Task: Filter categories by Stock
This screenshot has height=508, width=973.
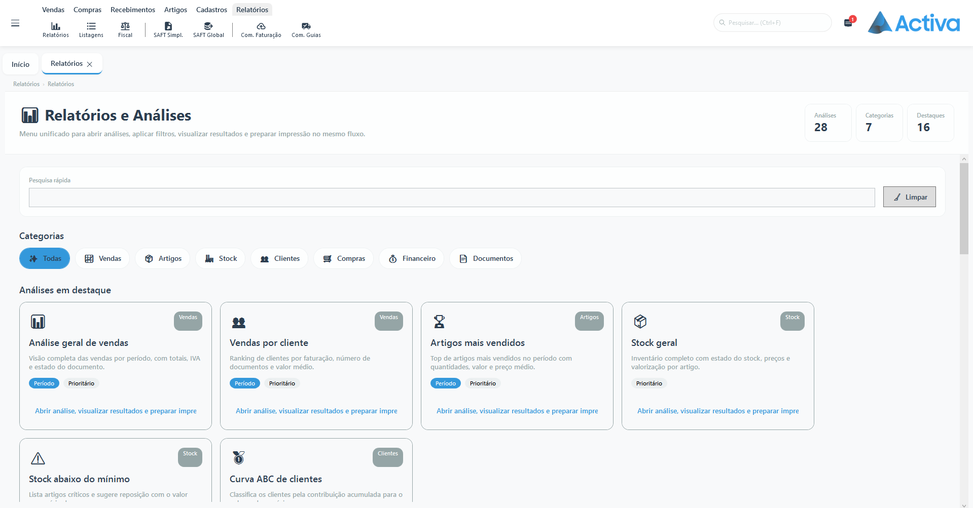Action: (221, 258)
